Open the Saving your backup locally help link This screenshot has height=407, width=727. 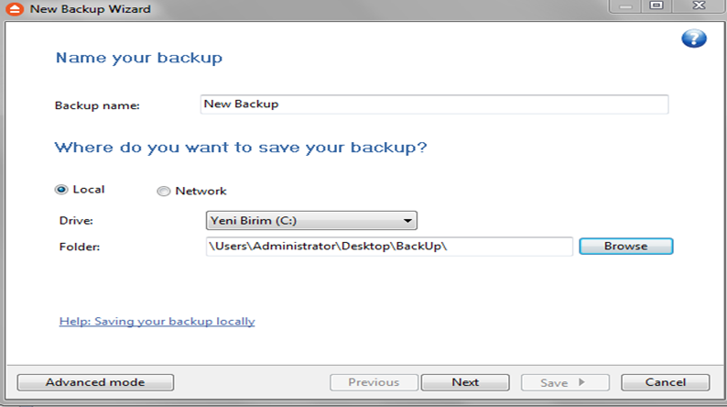click(157, 321)
